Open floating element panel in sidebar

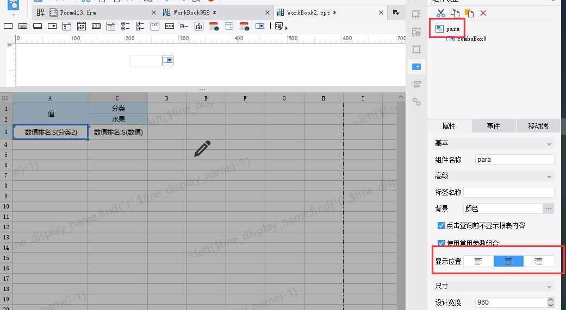coord(416,49)
